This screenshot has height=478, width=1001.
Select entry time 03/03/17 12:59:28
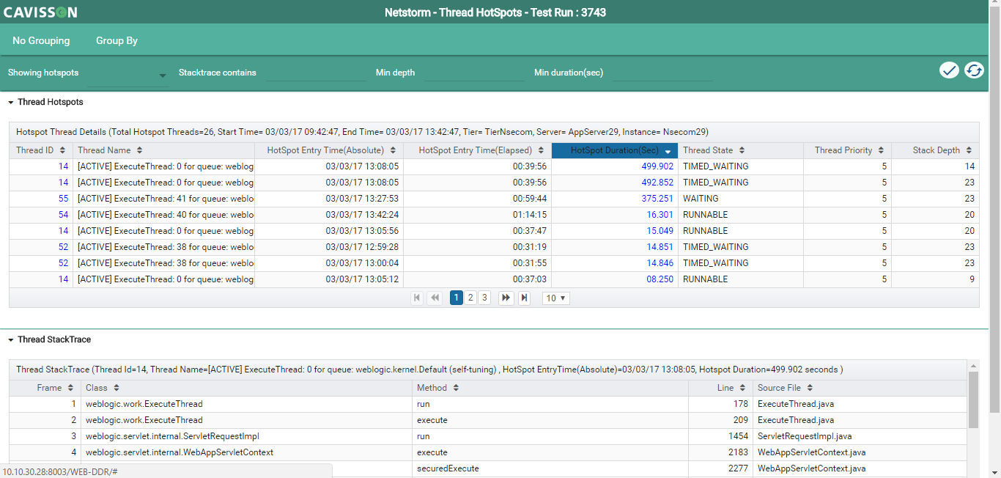329,247
